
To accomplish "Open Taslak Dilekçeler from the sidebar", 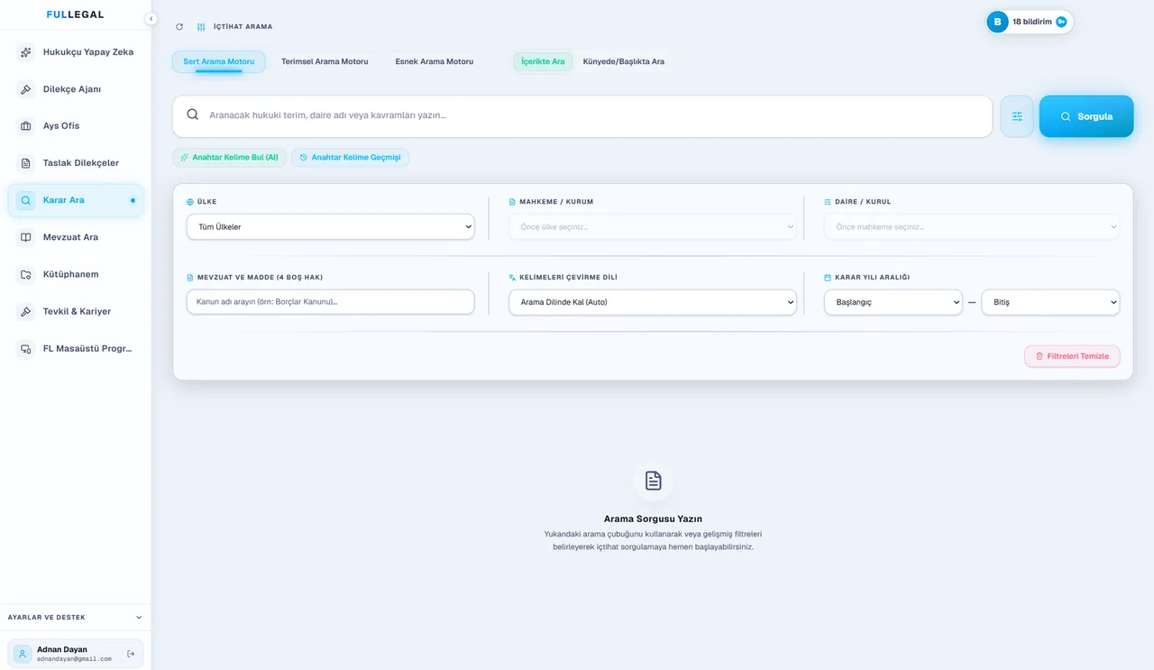I will click(76, 163).
